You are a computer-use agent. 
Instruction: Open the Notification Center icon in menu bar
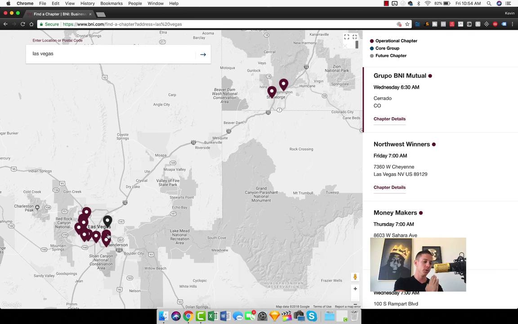point(508,3)
